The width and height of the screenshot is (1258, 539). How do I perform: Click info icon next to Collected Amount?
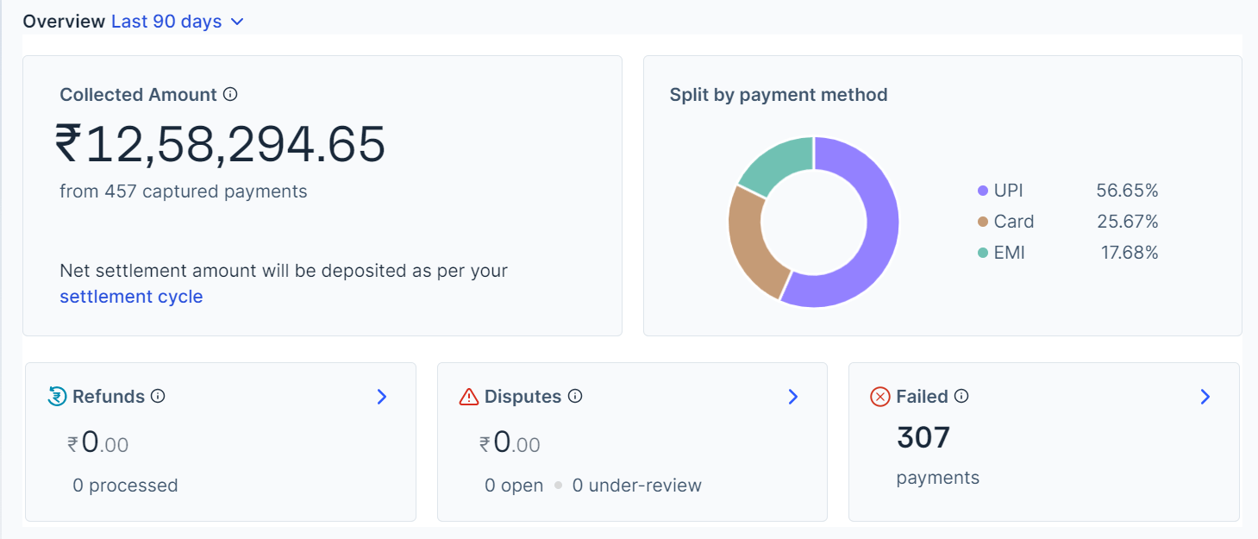(230, 94)
